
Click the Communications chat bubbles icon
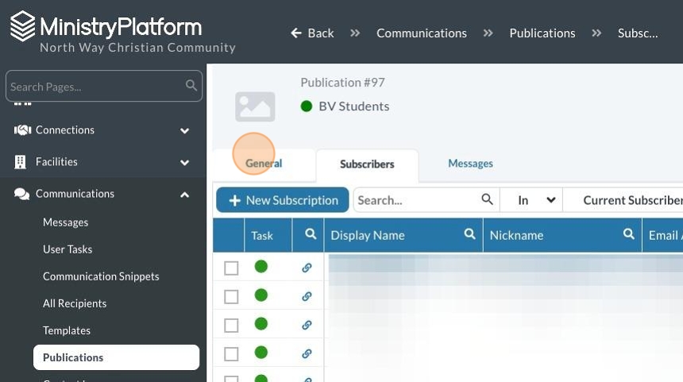click(x=21, y=194)
